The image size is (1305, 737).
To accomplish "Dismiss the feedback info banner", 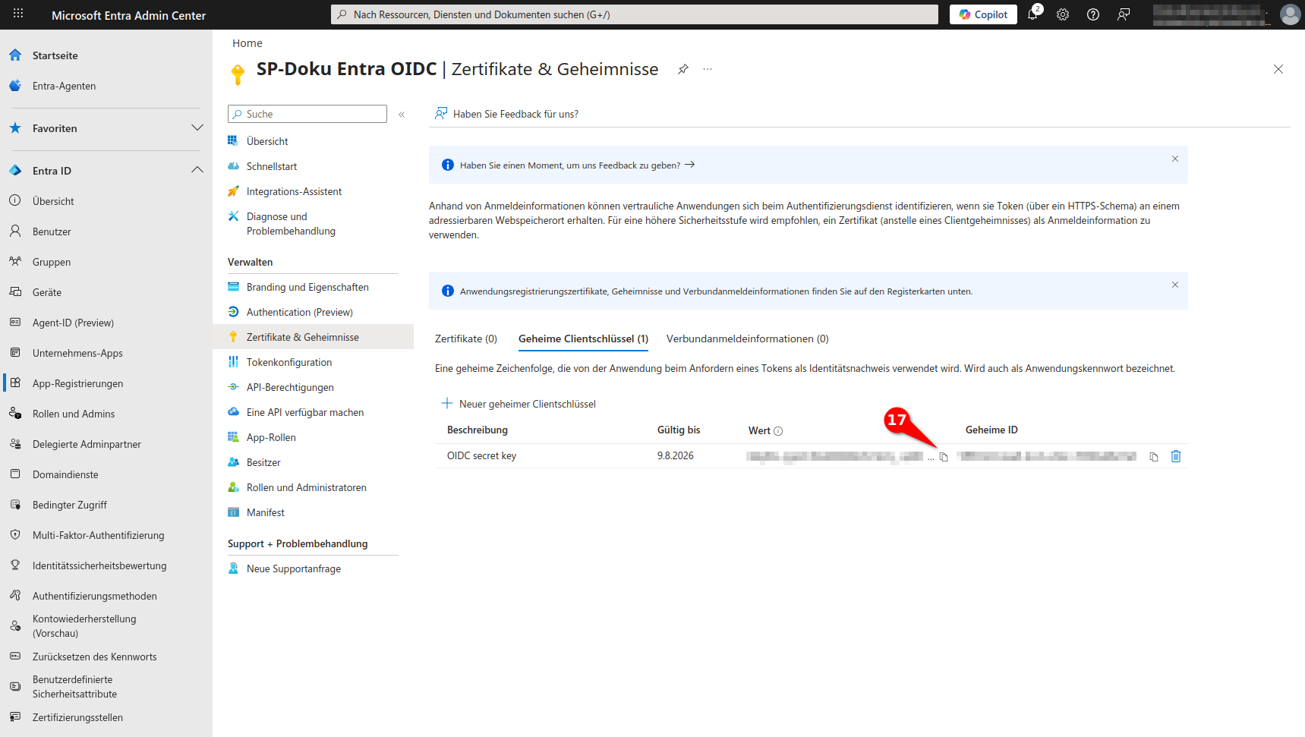I will coord(1174,159).
